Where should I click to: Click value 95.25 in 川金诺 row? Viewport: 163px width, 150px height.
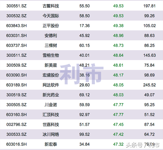coord(150,105)
